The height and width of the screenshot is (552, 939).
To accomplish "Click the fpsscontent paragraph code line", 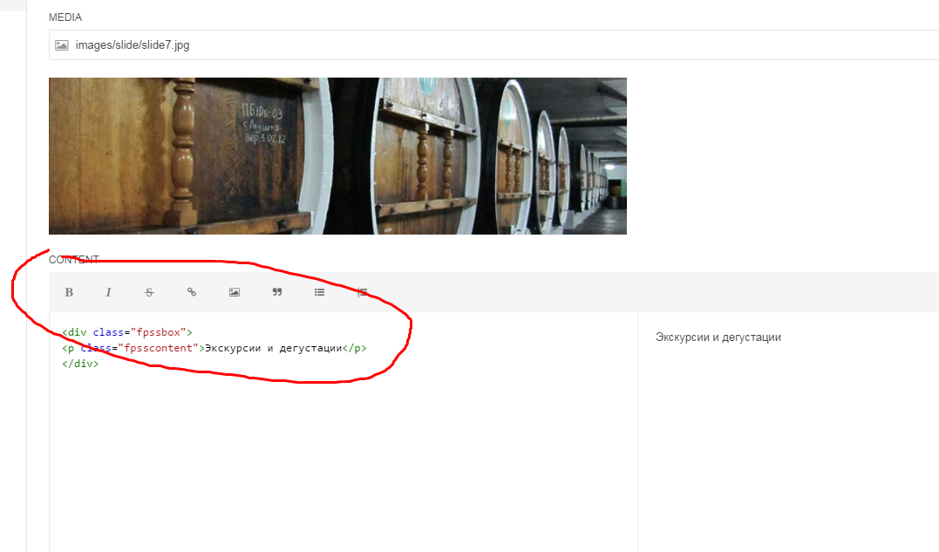I will pyautogui.click(x=214, y=348).
